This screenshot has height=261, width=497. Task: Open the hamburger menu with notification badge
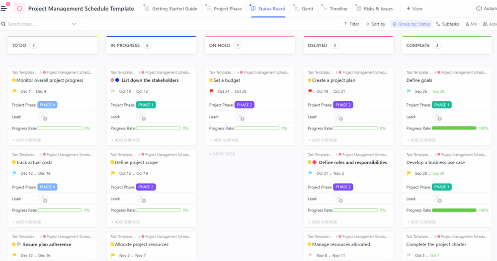(x=4, y=7)
